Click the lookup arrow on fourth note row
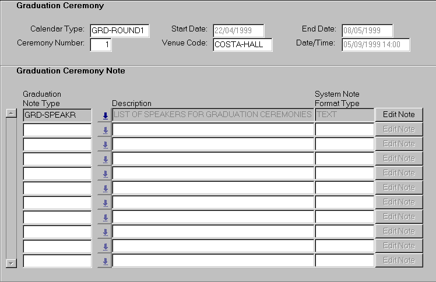This screenshot has width=436, height=282. tap(105, 159)
